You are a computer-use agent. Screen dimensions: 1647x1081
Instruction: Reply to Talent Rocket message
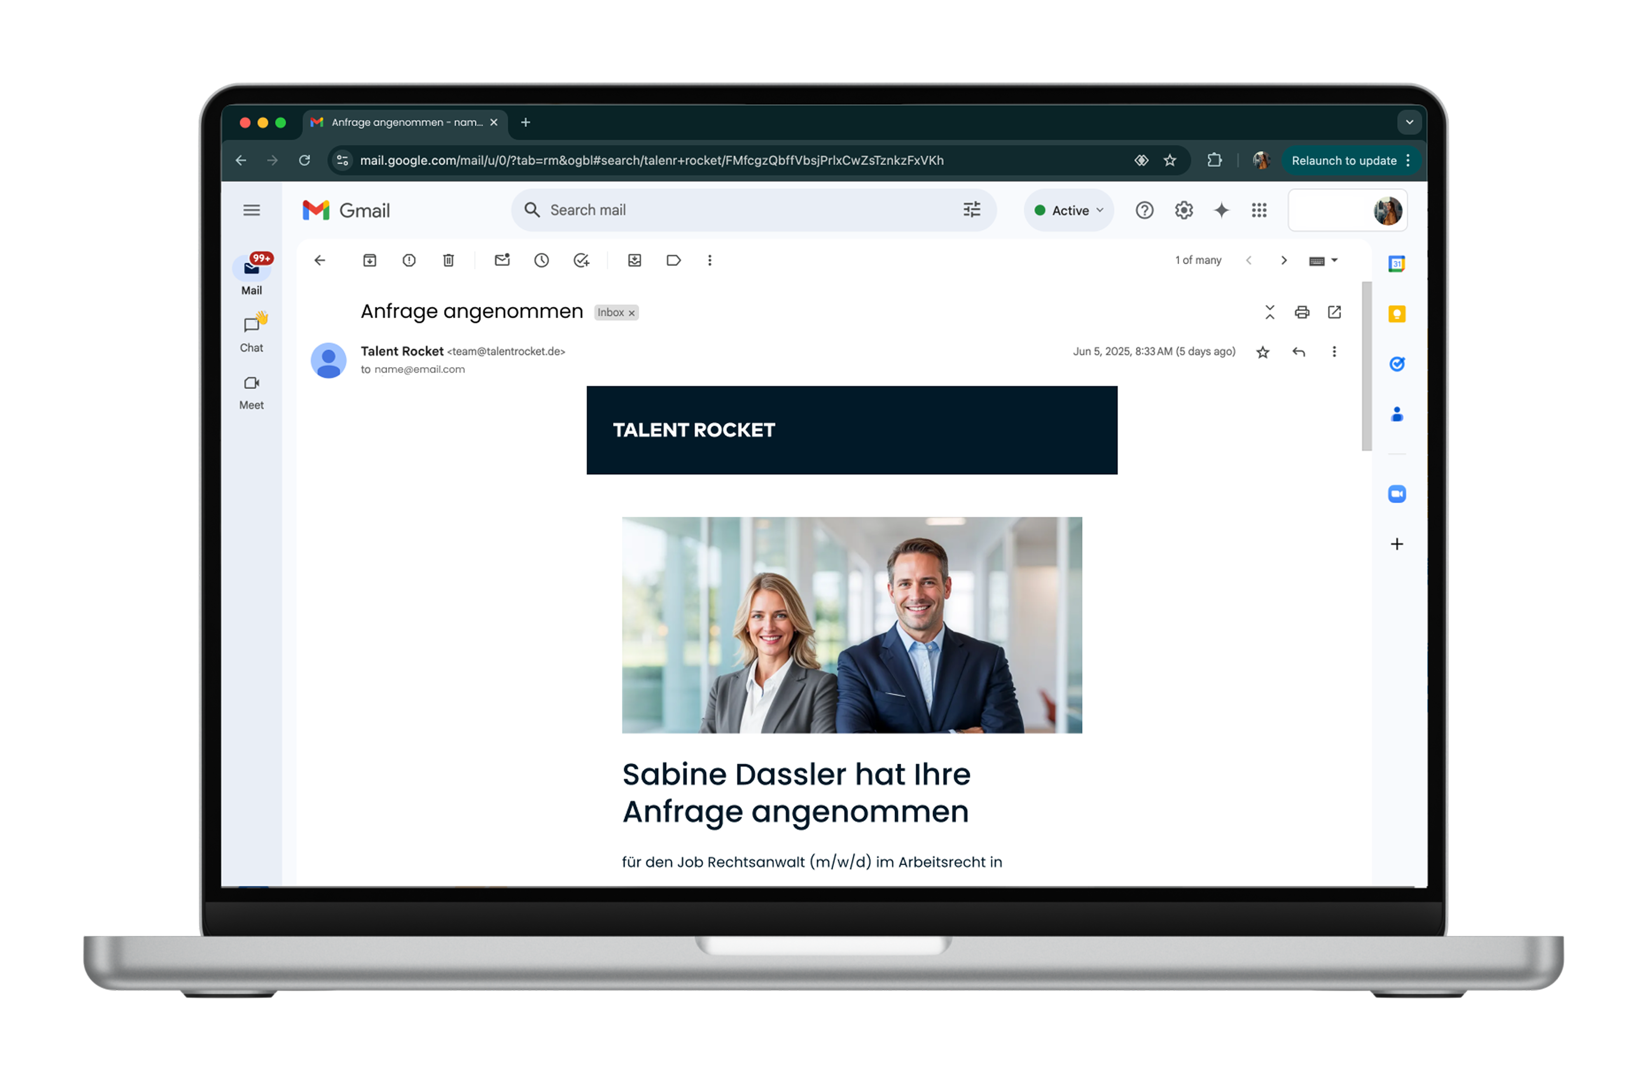1299,352
